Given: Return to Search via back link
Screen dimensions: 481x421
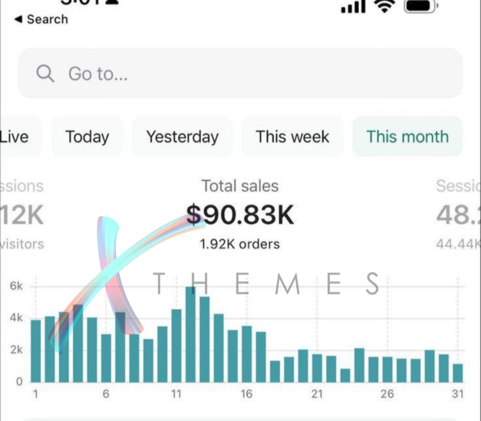Looking at the screenshot, I should (x=47, y=19).
